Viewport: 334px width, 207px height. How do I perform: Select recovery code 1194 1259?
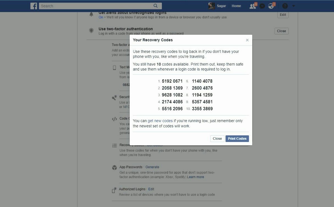click(202, 95)
